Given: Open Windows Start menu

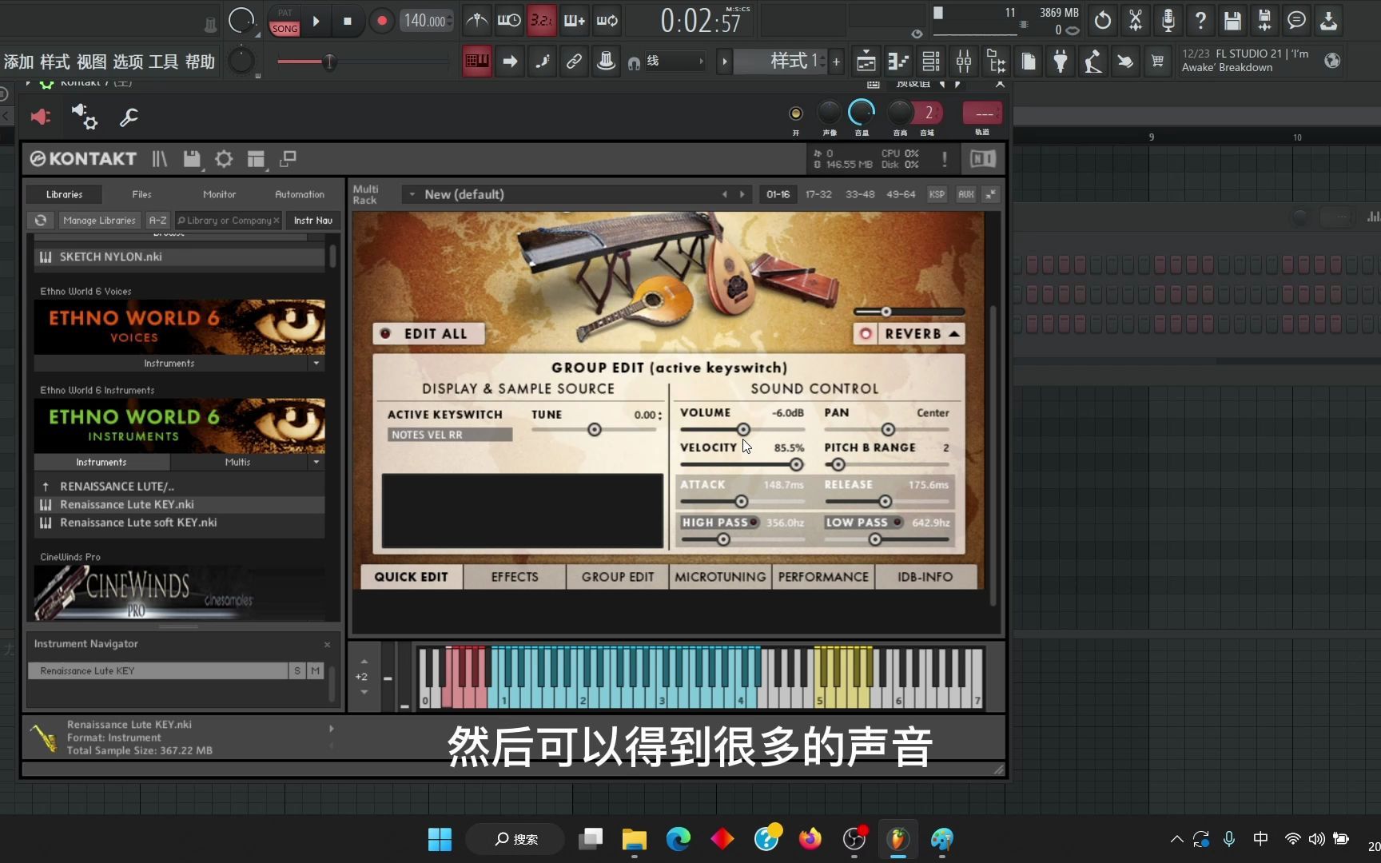Looking at the screenshot, I should (440, 839).
